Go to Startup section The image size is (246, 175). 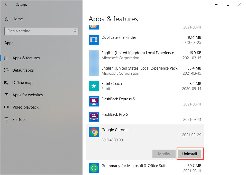(x=18, y=120)
